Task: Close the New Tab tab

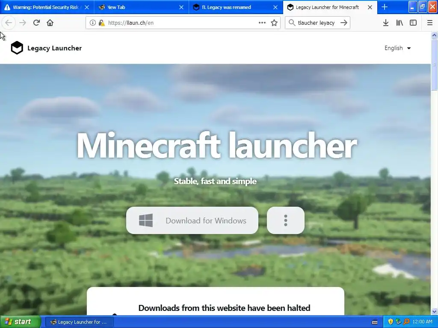Action: tap(181, 7)
